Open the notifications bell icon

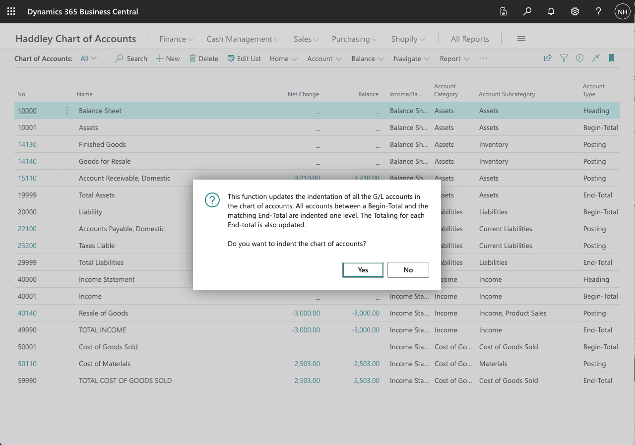point(551,11)
